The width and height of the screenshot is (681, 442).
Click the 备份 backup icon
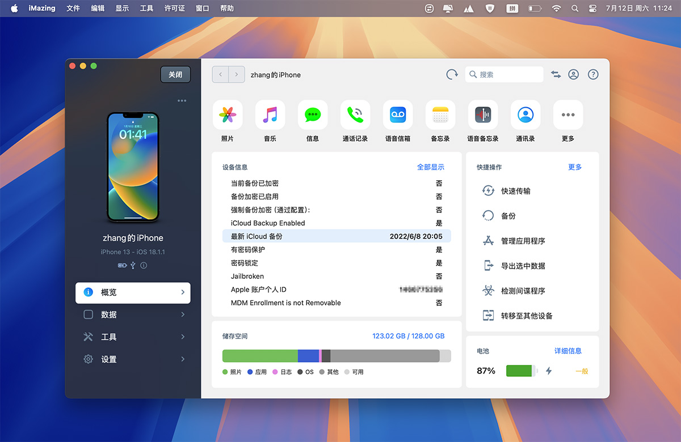[x=488, y=216]
